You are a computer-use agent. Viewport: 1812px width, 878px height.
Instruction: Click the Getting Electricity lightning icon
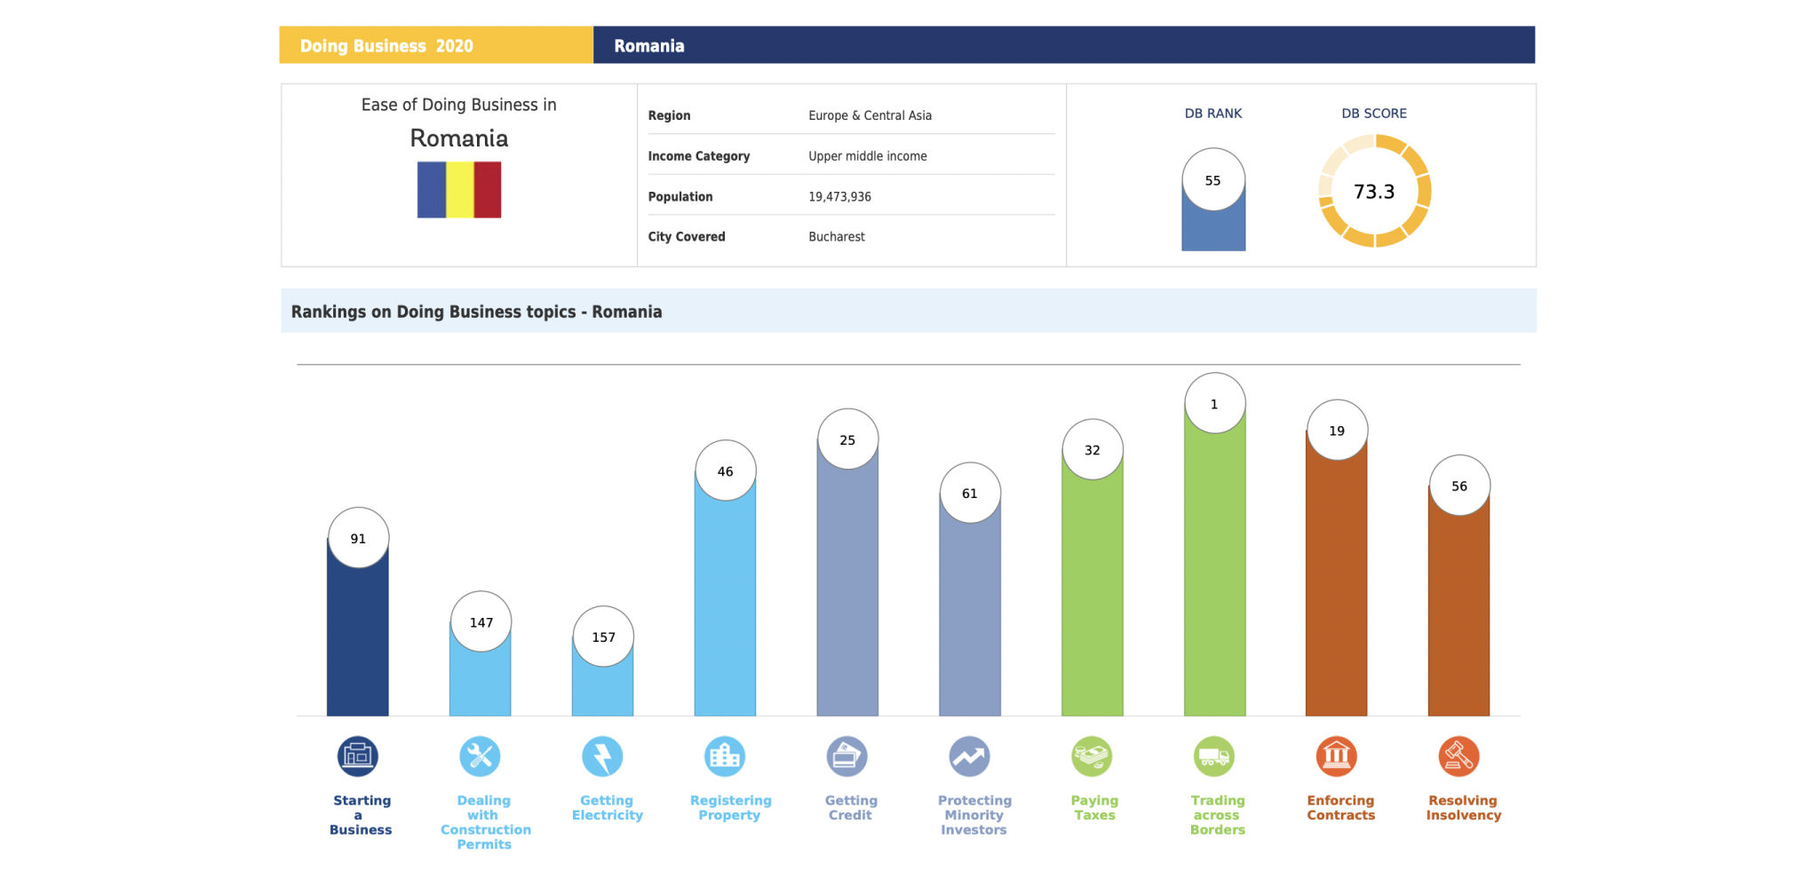[602, 756]
